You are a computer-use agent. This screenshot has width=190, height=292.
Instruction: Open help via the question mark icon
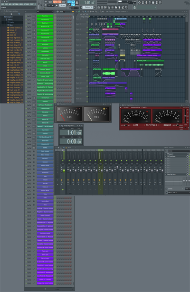point(150,2)
